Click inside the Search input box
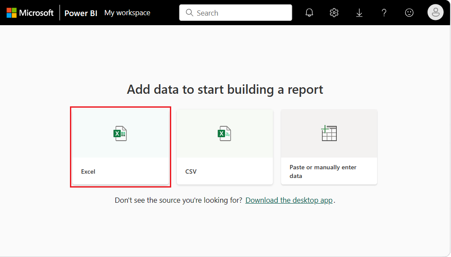Screen dimensions: 451x257 coord(235,13)
